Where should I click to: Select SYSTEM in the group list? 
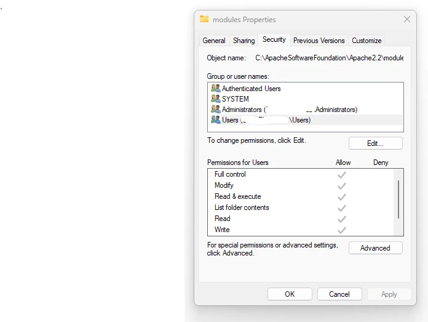click(x=305, y=99)
